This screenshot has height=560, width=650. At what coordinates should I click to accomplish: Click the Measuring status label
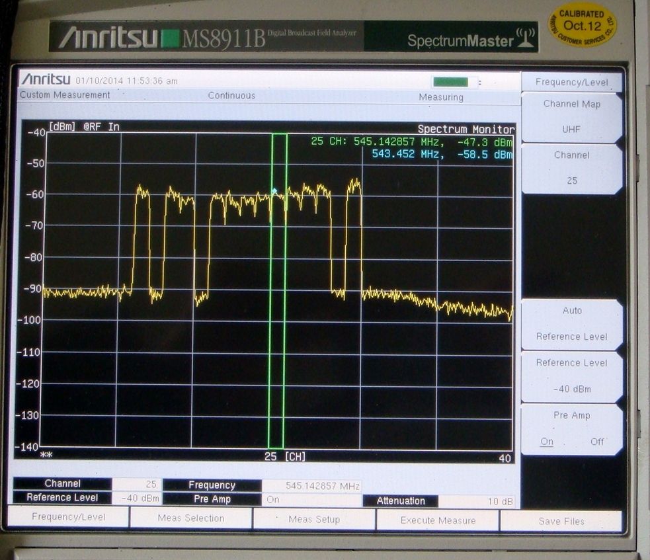click(x=441, y=97)
